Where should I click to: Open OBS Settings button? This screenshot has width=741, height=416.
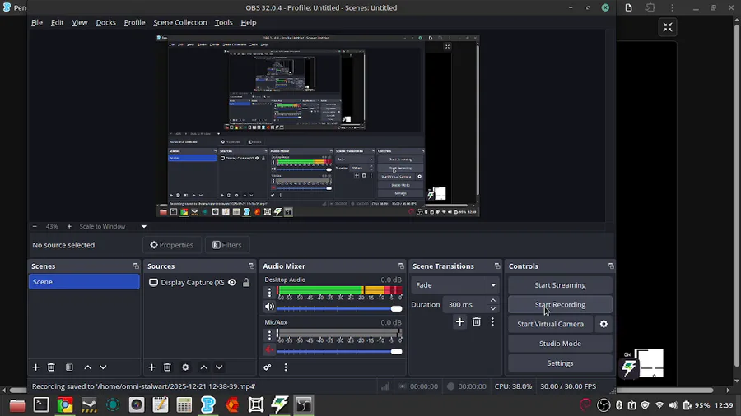pyautogui.click(x=560, y=363)
